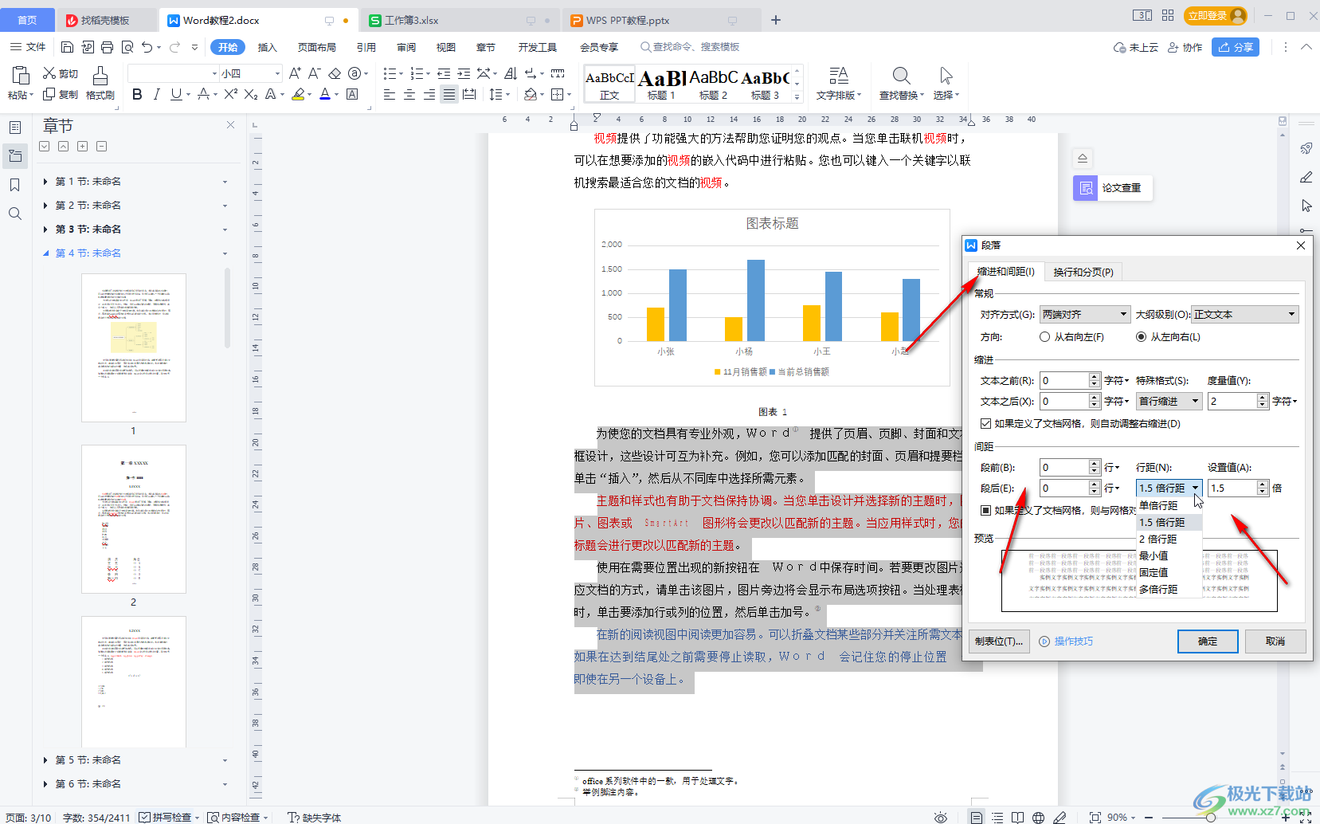Click the Paste icon in the ribbon

tap(21, 76)
